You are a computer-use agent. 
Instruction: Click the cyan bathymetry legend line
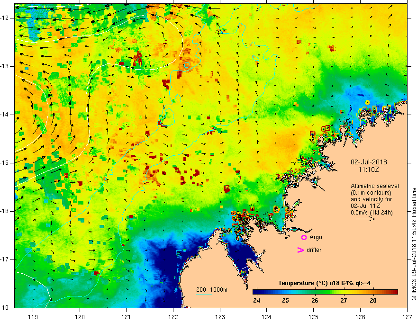click(x=204, y=295)
